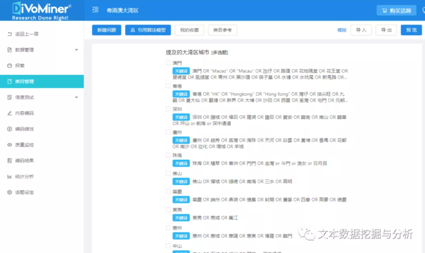Click the 关键词 tag under 香港

(181, 94)
